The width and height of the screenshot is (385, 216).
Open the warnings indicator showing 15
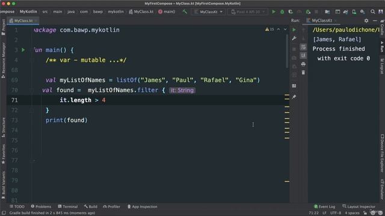coord(269,29)
